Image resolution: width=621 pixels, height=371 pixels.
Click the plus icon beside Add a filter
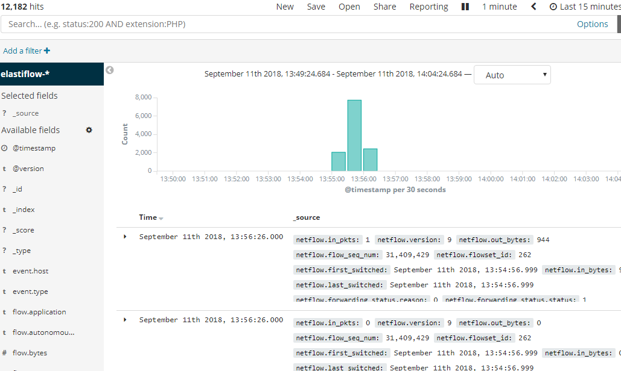click(x=47, y=51)
